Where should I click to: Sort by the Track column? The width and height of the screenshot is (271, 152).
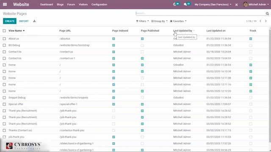tap(253, 31)
